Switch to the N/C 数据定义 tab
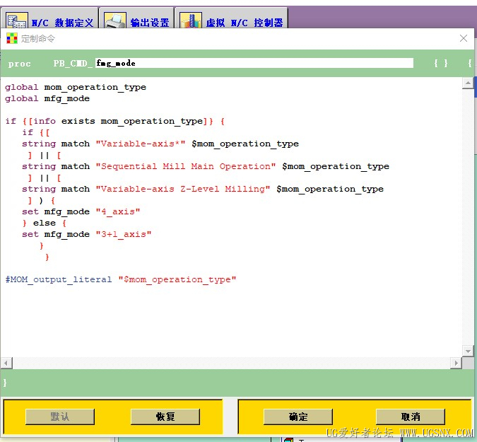Image resolution: width=477 pixels, height=442 pixels. point(62,23)
